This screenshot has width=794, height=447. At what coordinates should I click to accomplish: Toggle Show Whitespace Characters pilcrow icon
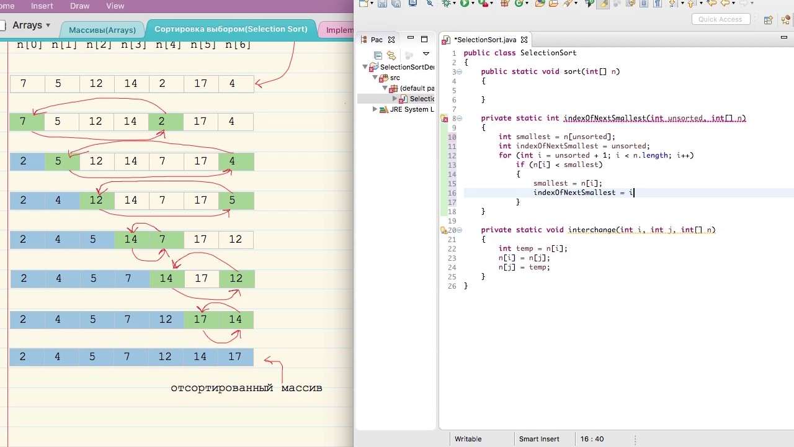click(657, 3)
